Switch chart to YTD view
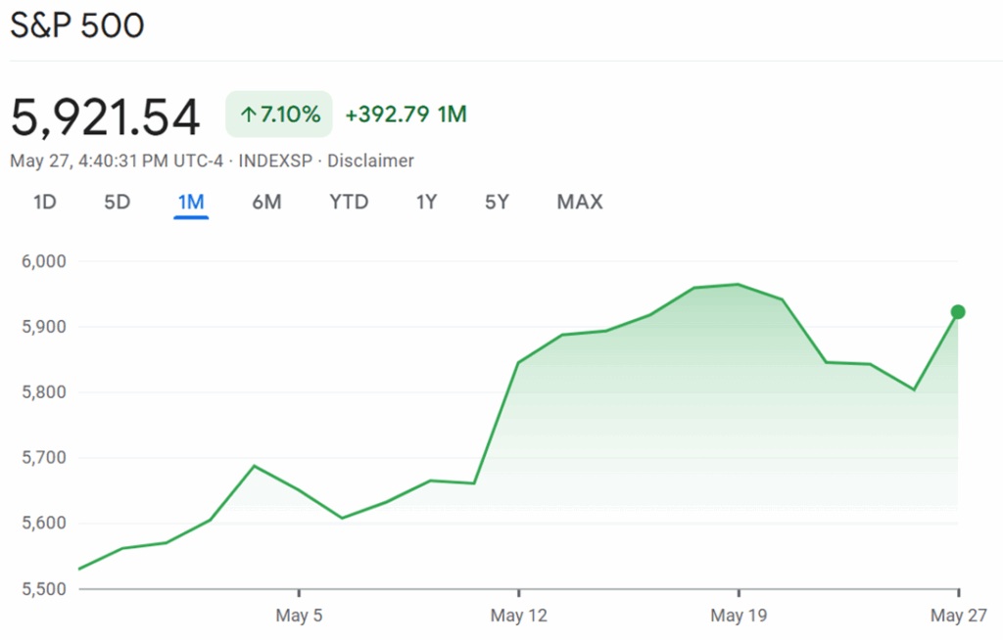Screen dimensions: 1003x640 point(349,202)
